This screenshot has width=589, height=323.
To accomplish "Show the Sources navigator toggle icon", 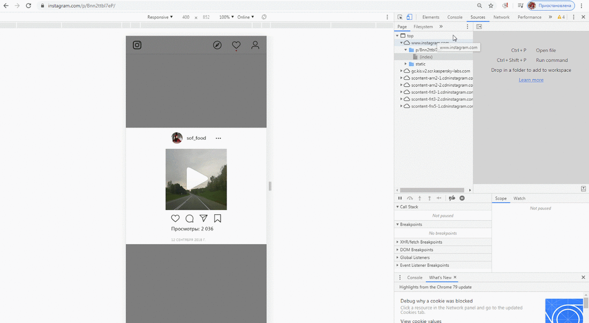I will (x=479, y=27).
